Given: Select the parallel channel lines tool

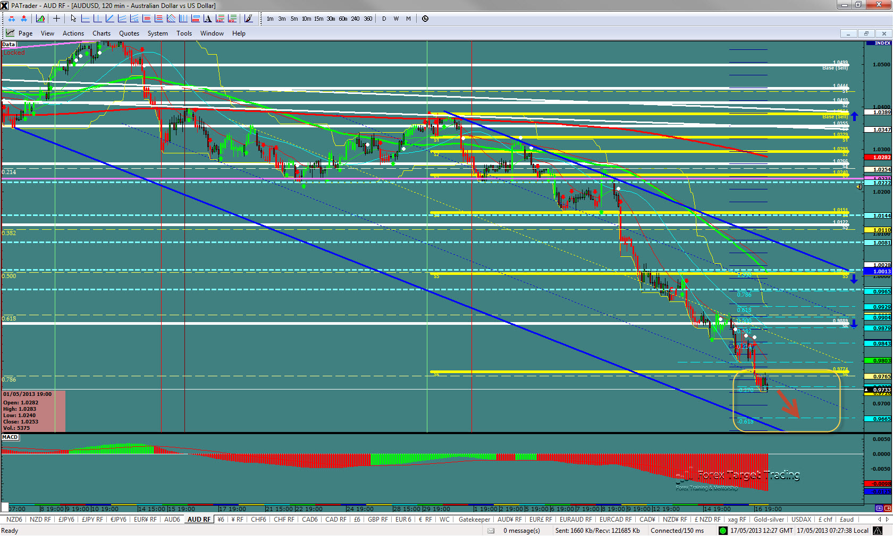Looking at the screenshot, I should [x=122, y=19].
